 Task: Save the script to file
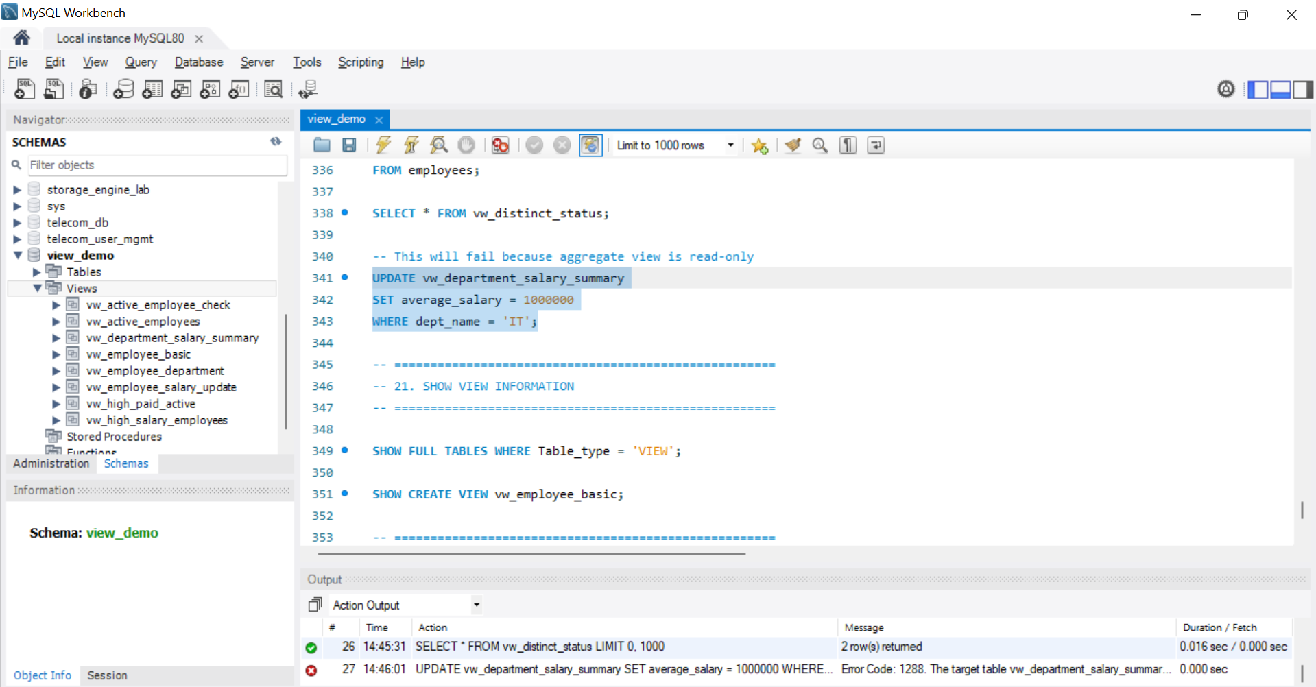[349, 145]
